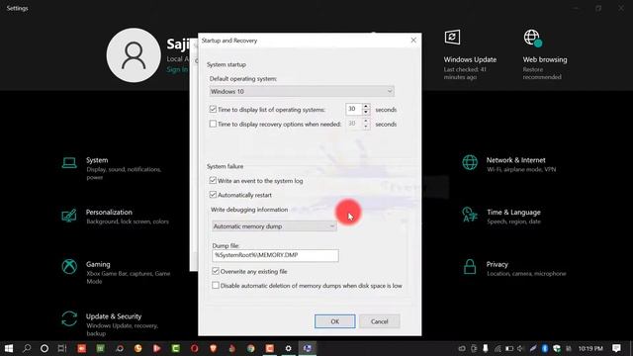Launch Chrome browser from taskbar
This screenshot has width=633, height=356.
click(250, 348)
